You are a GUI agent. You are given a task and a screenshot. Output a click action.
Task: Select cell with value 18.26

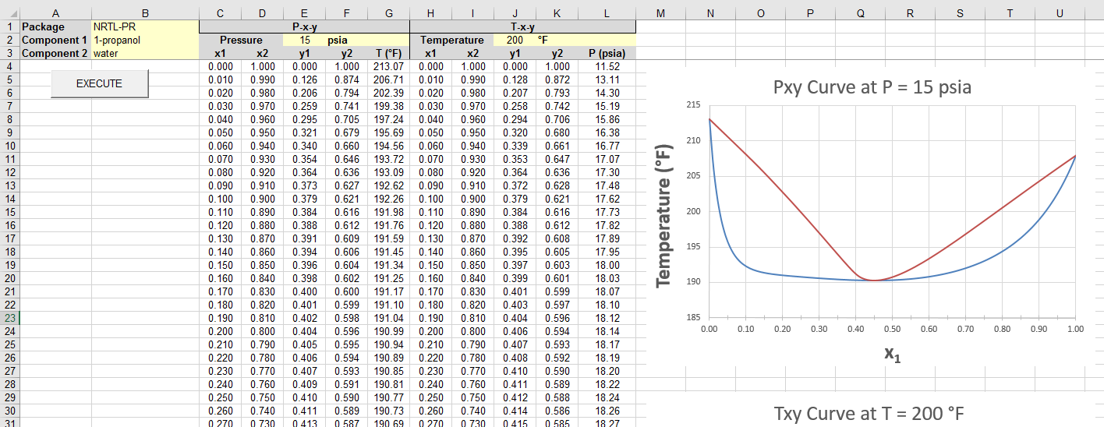[x=607, y=411]
